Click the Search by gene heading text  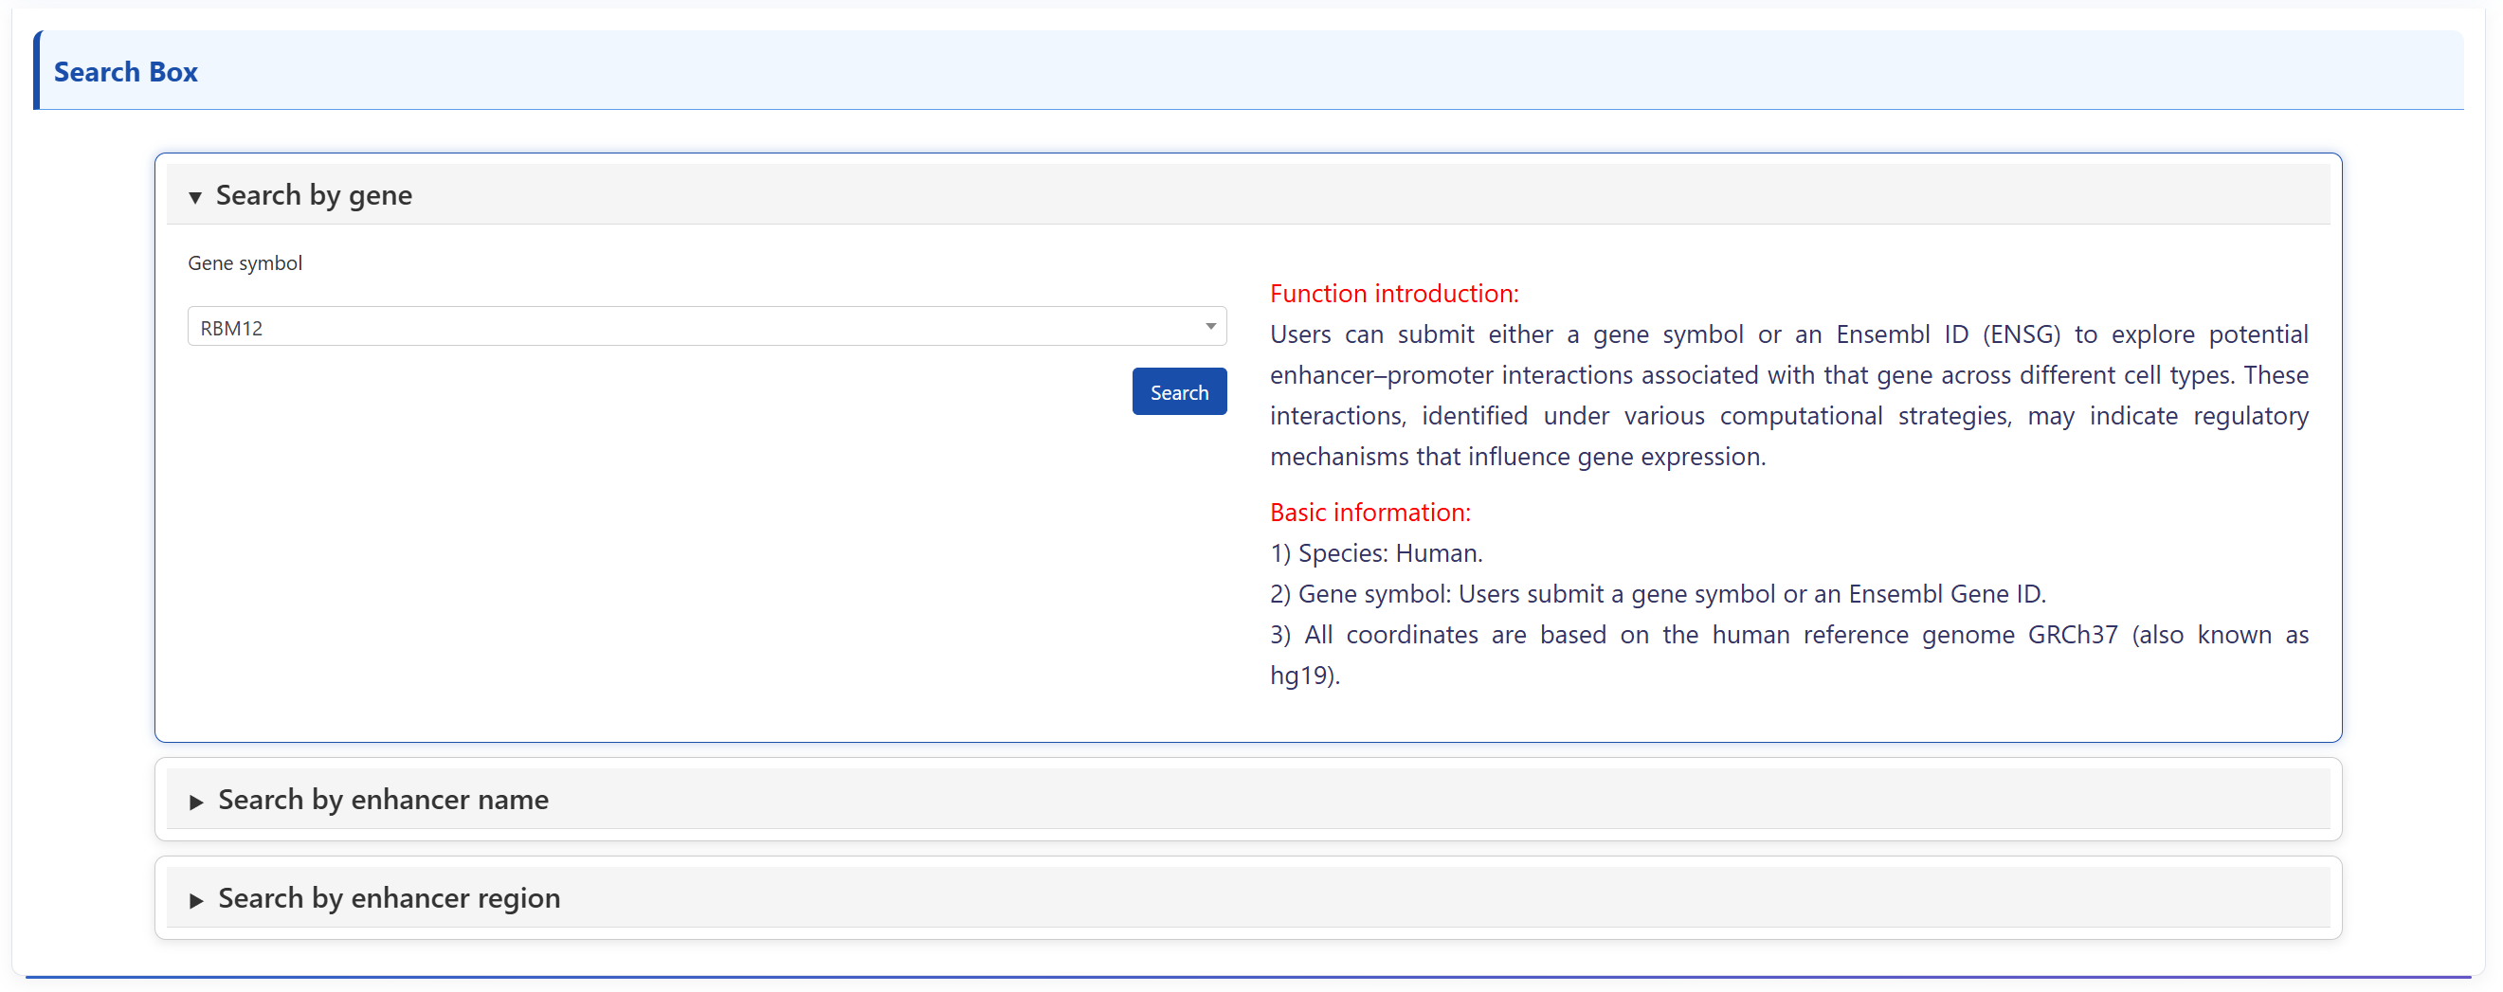point(313,195)
